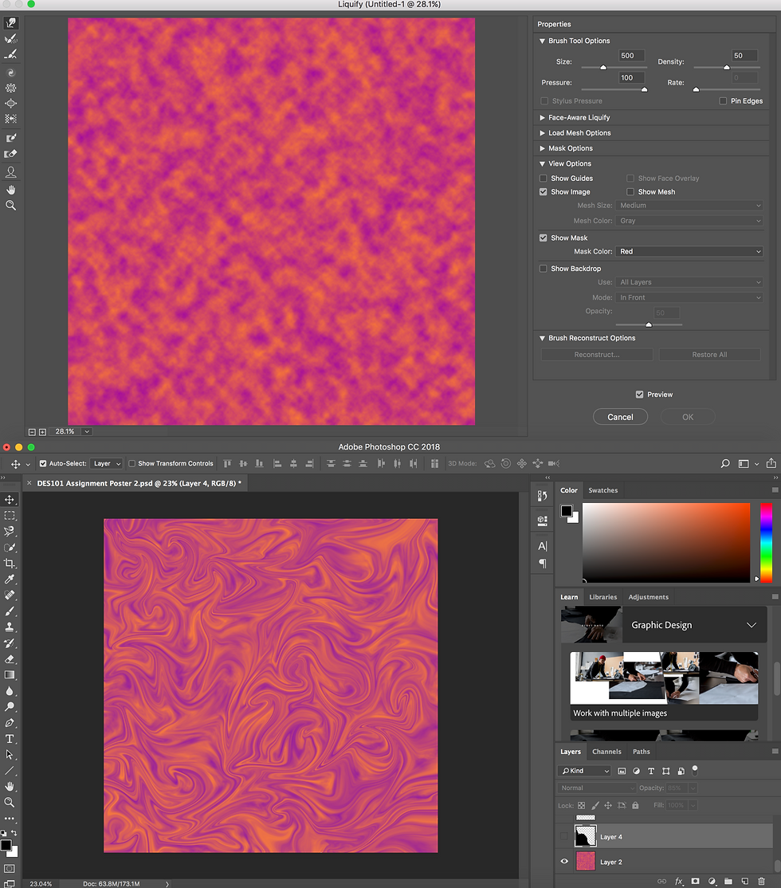This screenshot has height=888, width=781.
Task: Select the Horizontal Type tool in Photoshop
Action: tap(10, 739)
